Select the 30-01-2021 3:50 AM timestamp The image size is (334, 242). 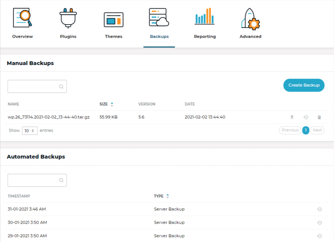[x=27, y=222]
